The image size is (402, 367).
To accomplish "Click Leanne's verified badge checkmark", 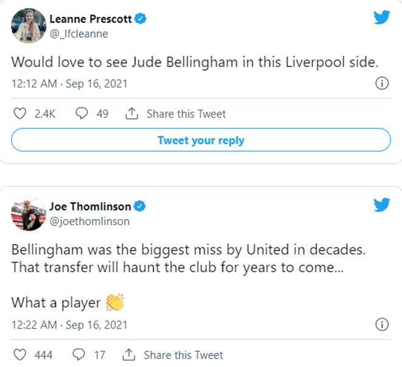I will pyautogui.click(x=141, y=19).
